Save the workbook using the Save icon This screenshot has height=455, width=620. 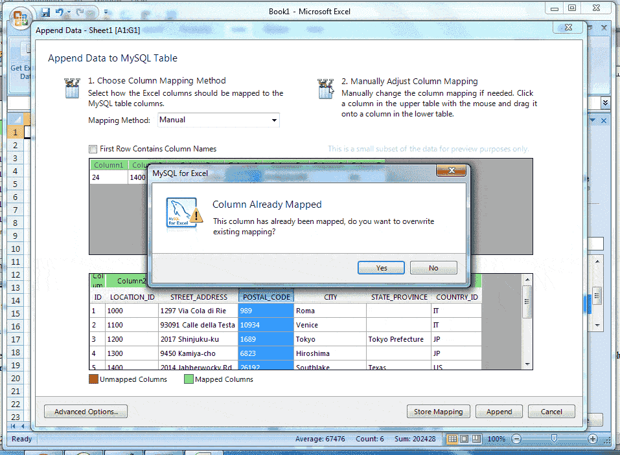(44, 11)
